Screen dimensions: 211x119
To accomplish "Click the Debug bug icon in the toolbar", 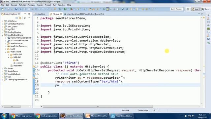I will tap(59, 9).
